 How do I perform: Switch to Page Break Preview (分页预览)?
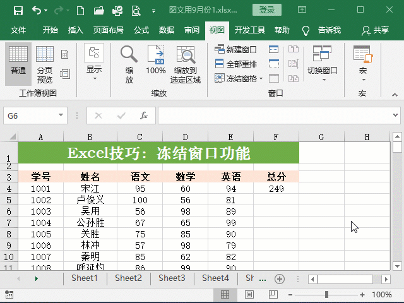click(x=45, y=65)
